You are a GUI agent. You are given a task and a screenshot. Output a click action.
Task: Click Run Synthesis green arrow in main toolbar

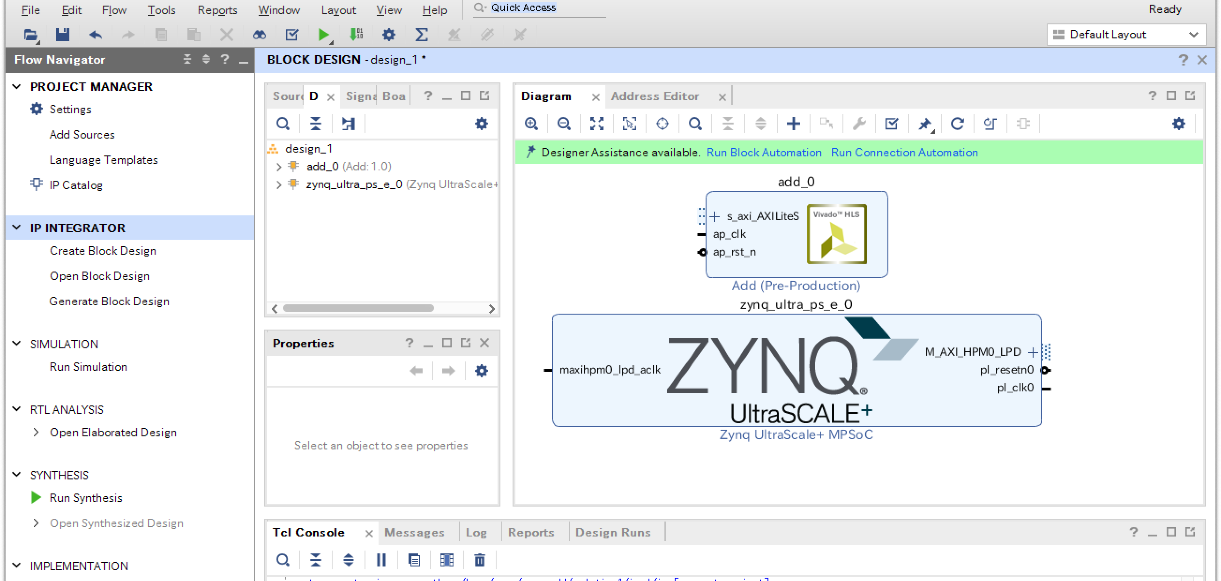pyautogui.click(x=324, y=35)
